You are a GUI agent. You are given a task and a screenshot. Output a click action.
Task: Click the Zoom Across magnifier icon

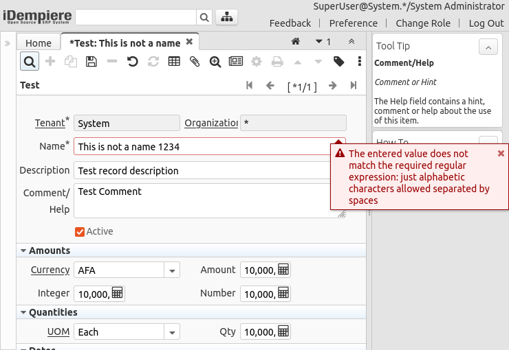[215, 62]
